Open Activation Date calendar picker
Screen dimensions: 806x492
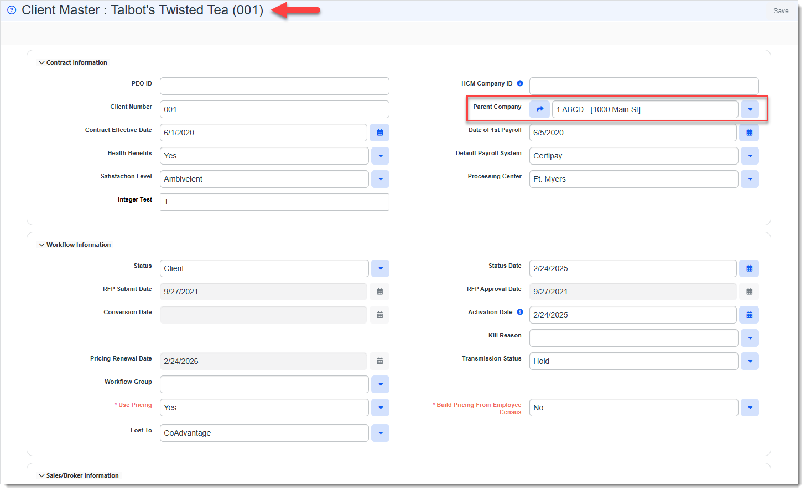tap(750, 315)
